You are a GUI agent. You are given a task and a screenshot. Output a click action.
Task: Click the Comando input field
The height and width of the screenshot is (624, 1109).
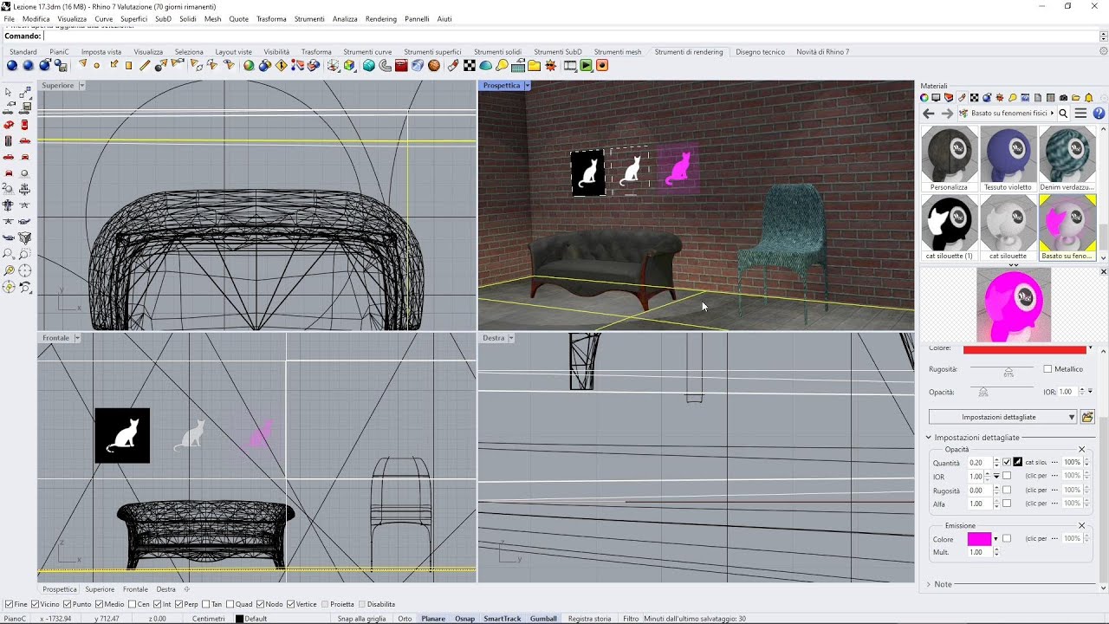click(570, 36)
